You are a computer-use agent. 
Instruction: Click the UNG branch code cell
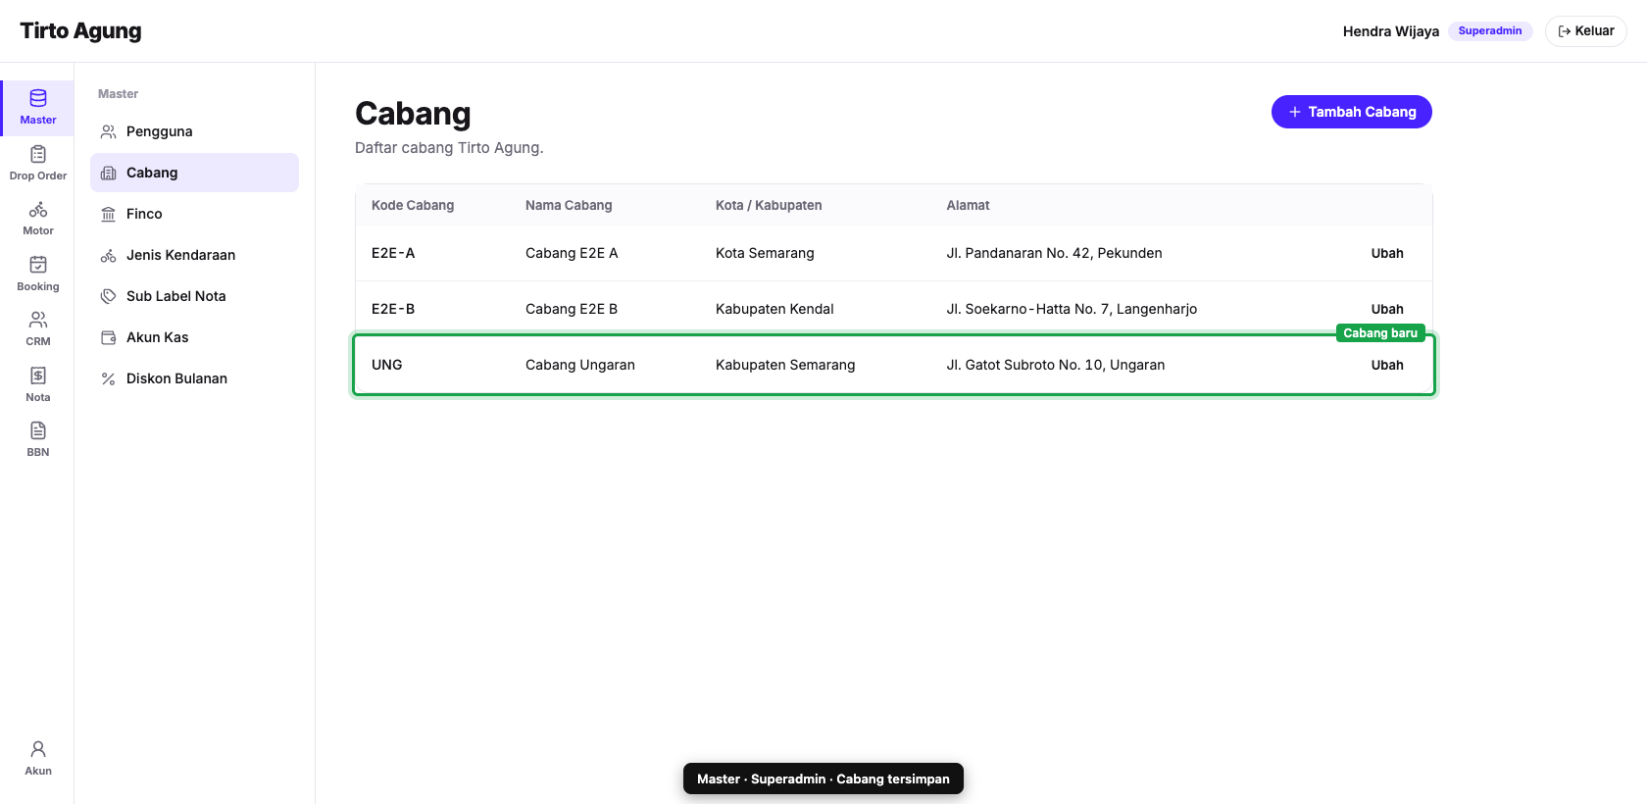coord(387,365)
